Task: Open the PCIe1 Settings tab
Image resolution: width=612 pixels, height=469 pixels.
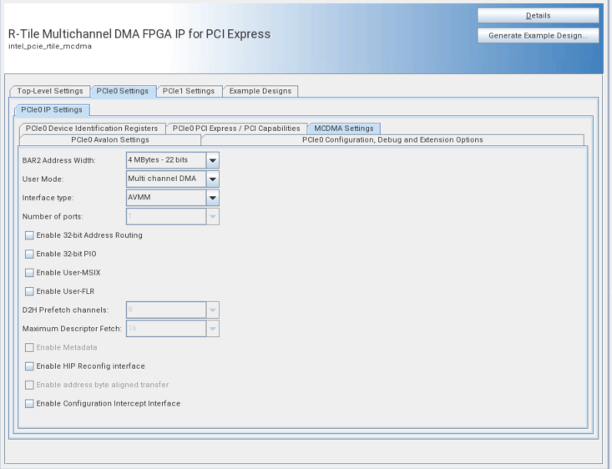Action: point(188,91)
